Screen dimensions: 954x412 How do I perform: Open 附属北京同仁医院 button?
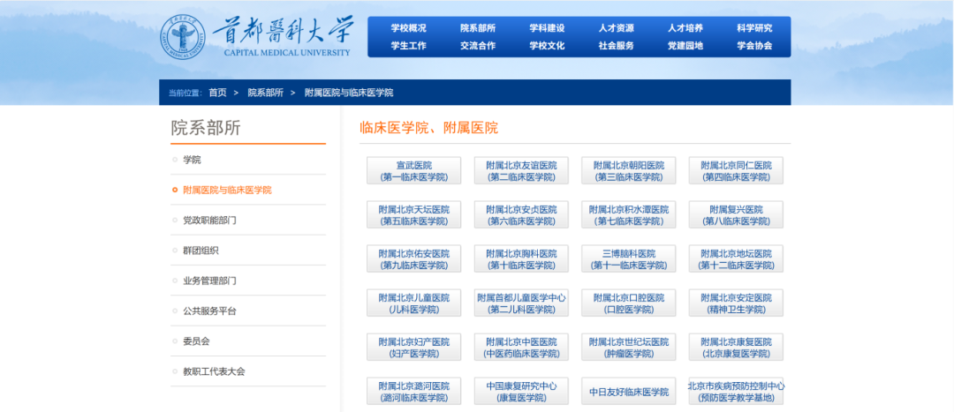point(736,171)
